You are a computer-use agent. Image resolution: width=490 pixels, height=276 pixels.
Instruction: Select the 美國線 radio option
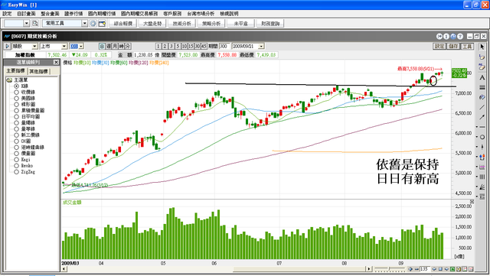click(x=16, y=98)
